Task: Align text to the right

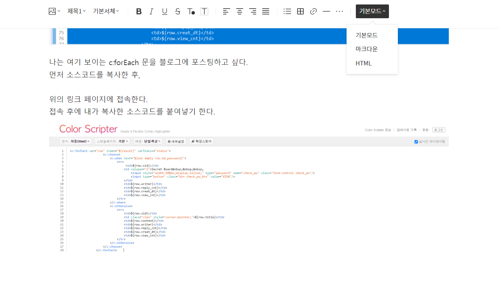Action: [253, 12]
